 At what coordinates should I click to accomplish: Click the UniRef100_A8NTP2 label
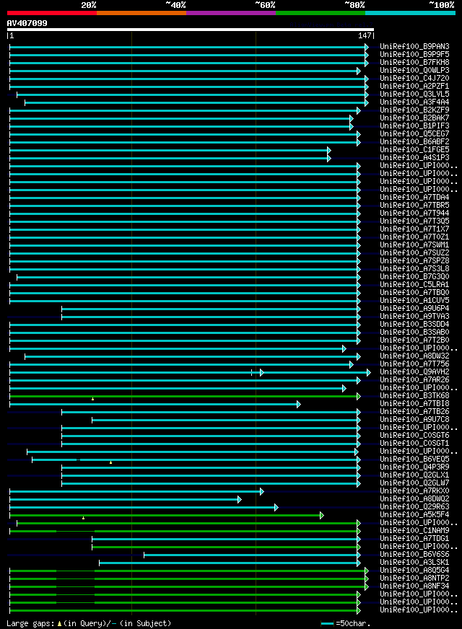pos(414,579)
